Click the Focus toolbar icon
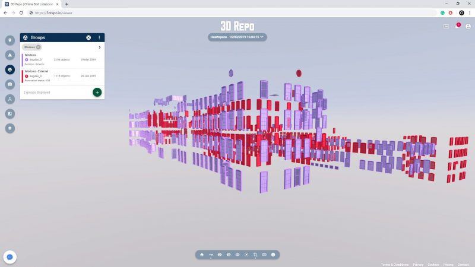Screen dimensions: 475x267 (x=246, y=255)
